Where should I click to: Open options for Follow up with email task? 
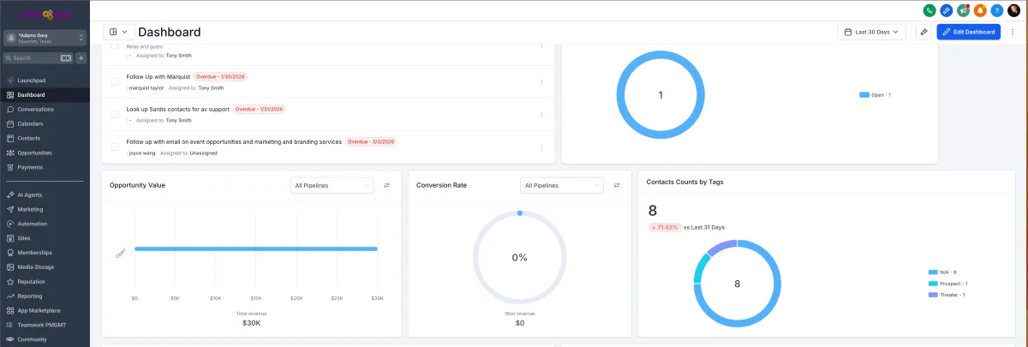(542, 147)
